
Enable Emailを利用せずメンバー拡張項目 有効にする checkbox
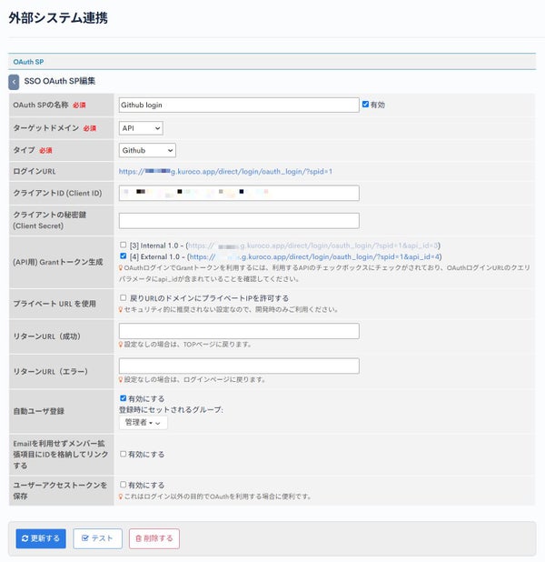(124, 454)
